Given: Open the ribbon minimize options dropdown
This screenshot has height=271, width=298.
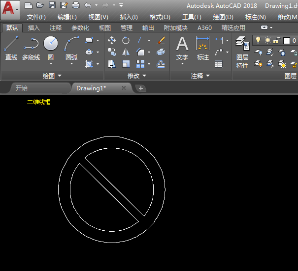Looking at the screenshot, I should (271, 27).
